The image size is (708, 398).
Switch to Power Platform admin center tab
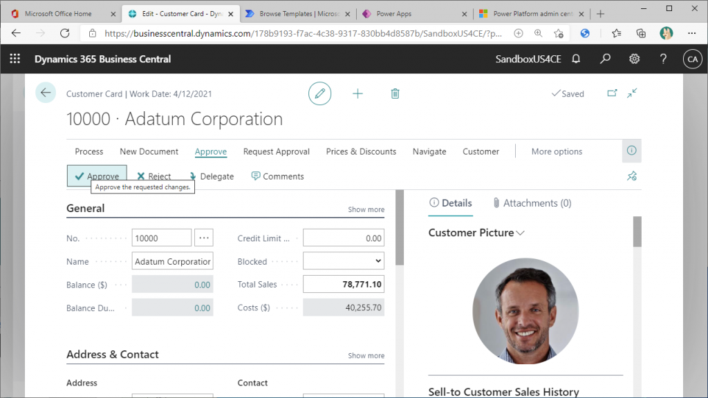pyautogui.click(x=531, y=14)
